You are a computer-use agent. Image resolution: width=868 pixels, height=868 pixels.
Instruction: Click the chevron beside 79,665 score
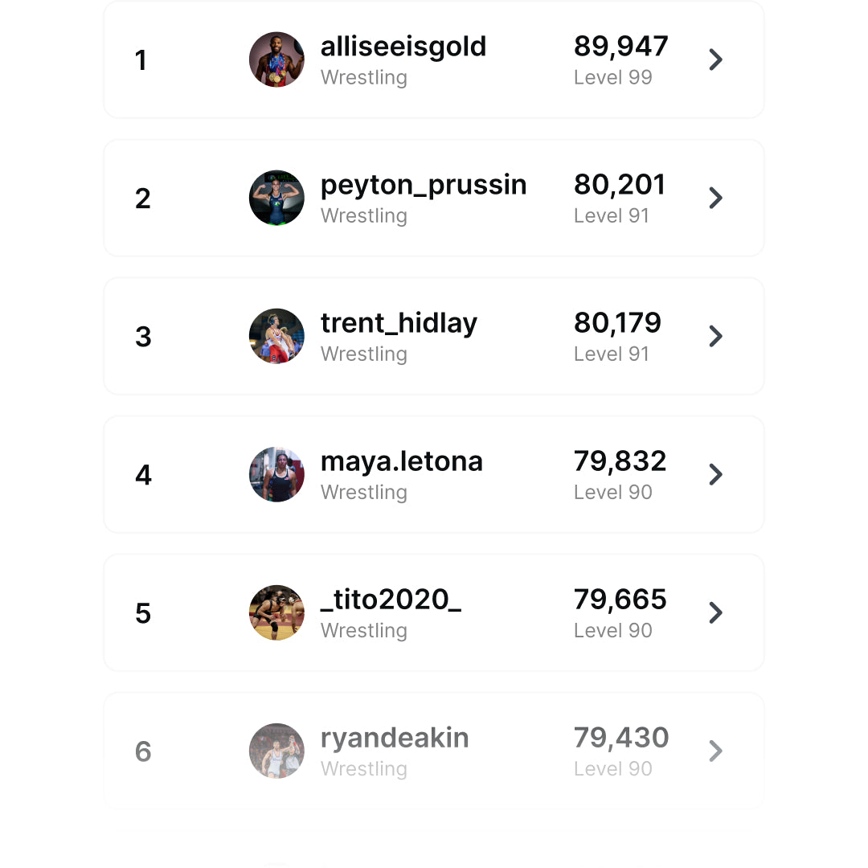(715, 612)
